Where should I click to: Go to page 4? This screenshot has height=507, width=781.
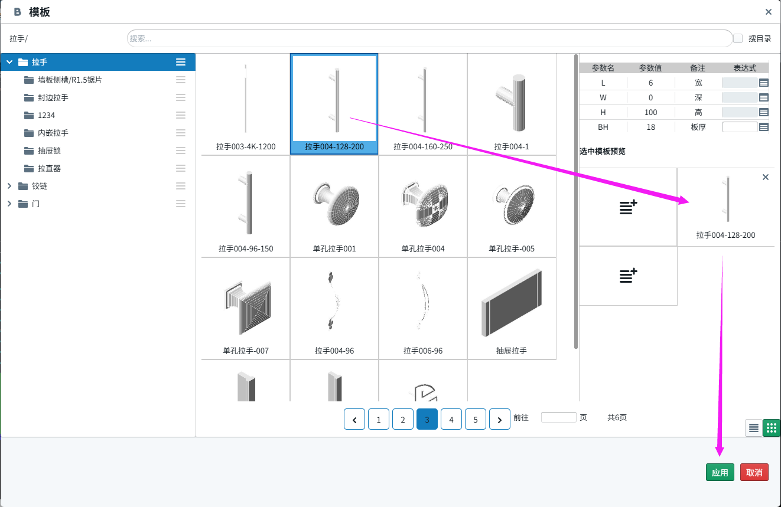tap(451, 419)
